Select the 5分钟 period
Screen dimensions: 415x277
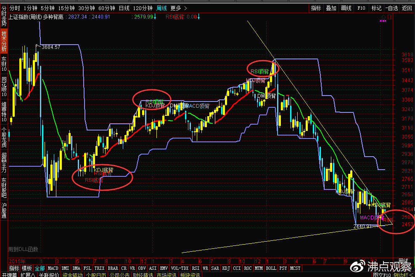[x=48, y=8]
